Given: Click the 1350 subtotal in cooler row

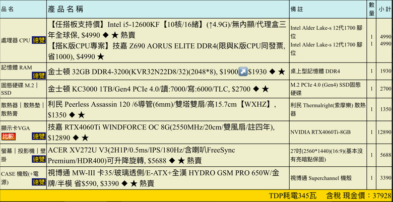Looking at the screenshot, I should click(x=385, y=109).
